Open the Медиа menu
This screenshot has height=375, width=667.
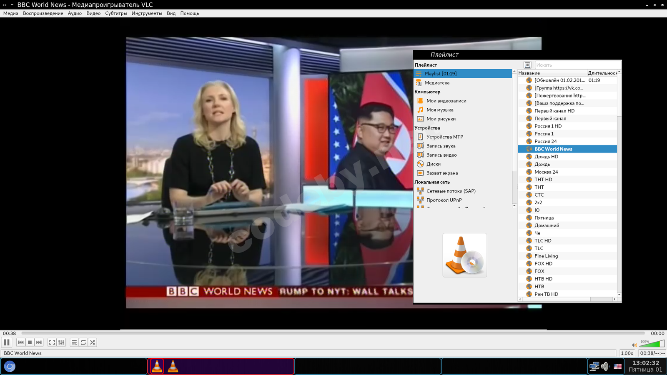coord(11,13)
